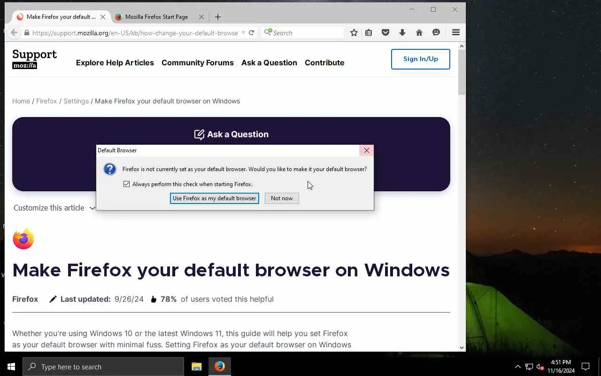Viewport: 601px width, 376px height.
Task: Uncheck Always perform this check checkbox
Action: point(126,184)
